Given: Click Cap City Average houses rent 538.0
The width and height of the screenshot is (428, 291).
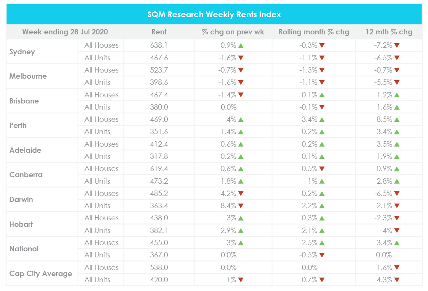Looking at the screenshot, I should coord(159,268).
